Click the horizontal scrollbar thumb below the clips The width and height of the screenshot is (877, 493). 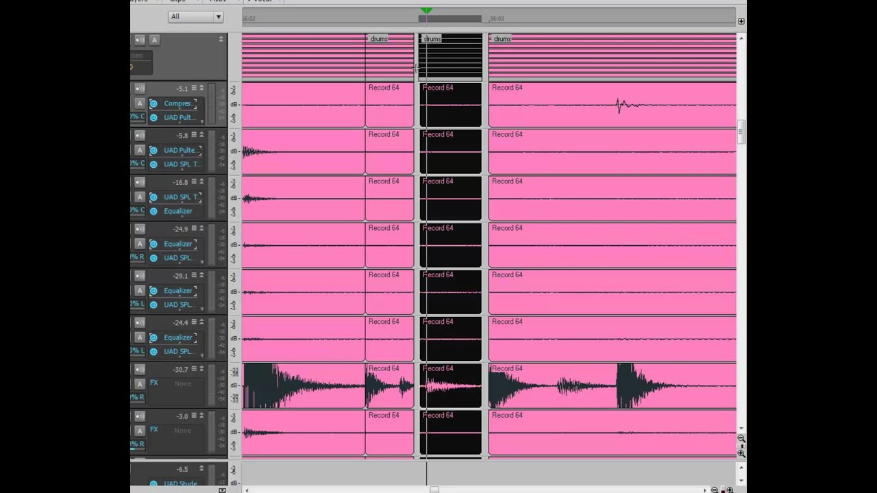pos(434,490)
